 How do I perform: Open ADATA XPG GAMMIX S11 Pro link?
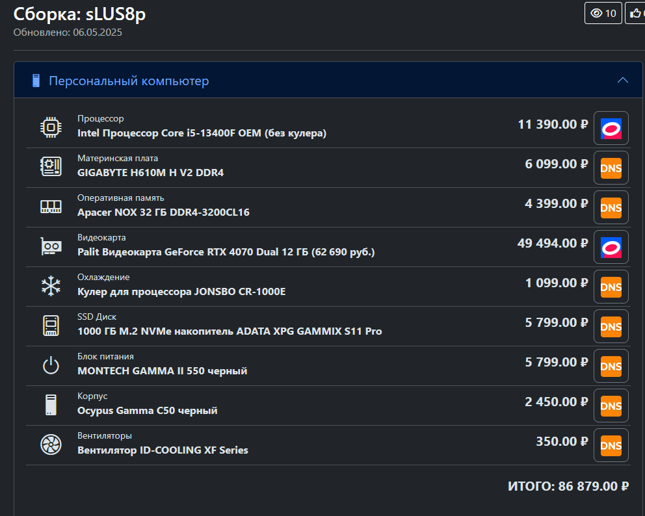230,331
